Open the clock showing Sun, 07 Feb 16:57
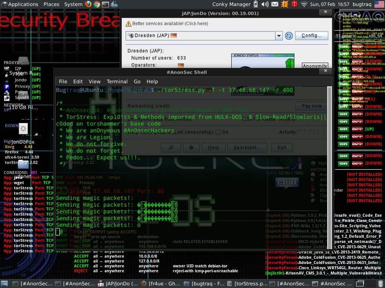 pos(329,4)
